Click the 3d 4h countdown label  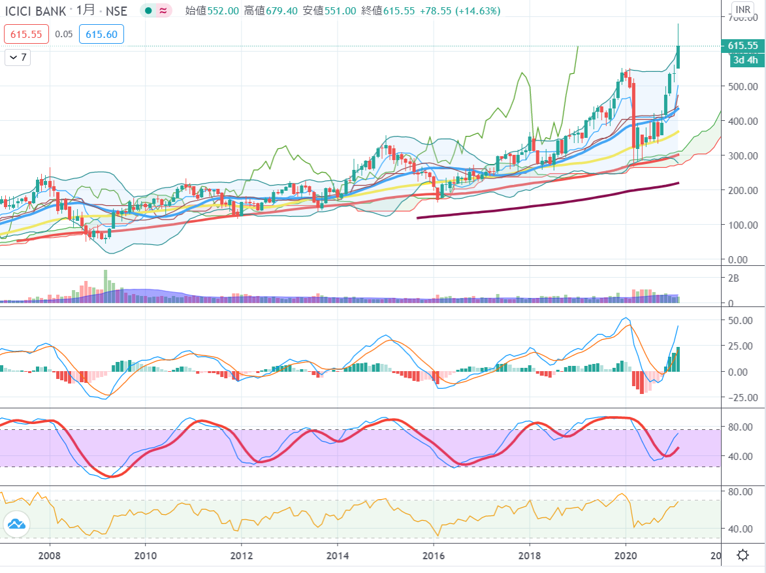746,59
